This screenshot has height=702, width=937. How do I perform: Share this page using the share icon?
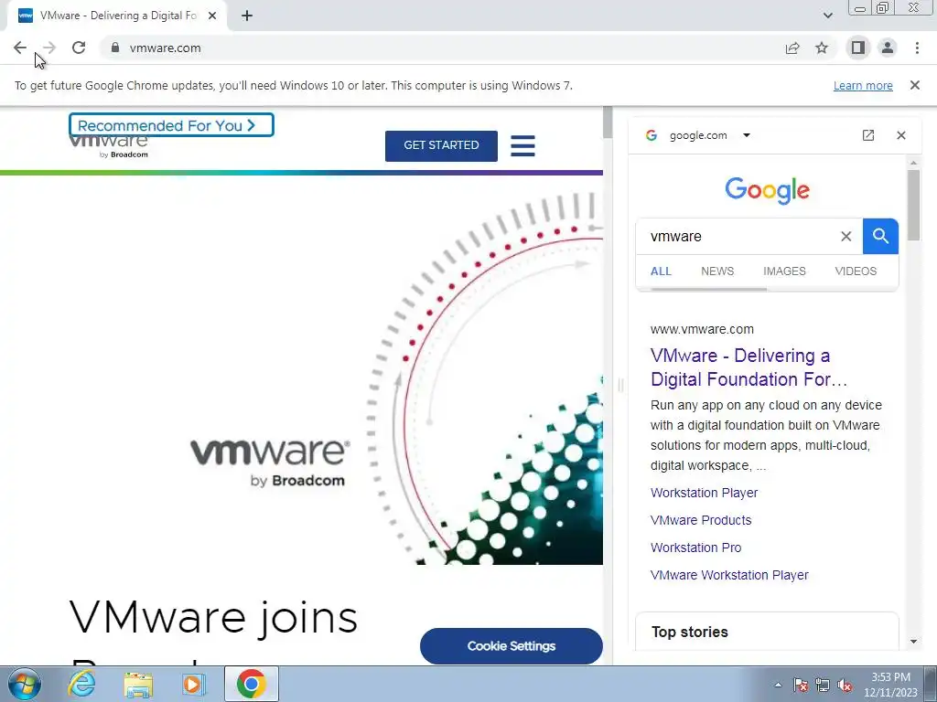(x=792, y=48)
